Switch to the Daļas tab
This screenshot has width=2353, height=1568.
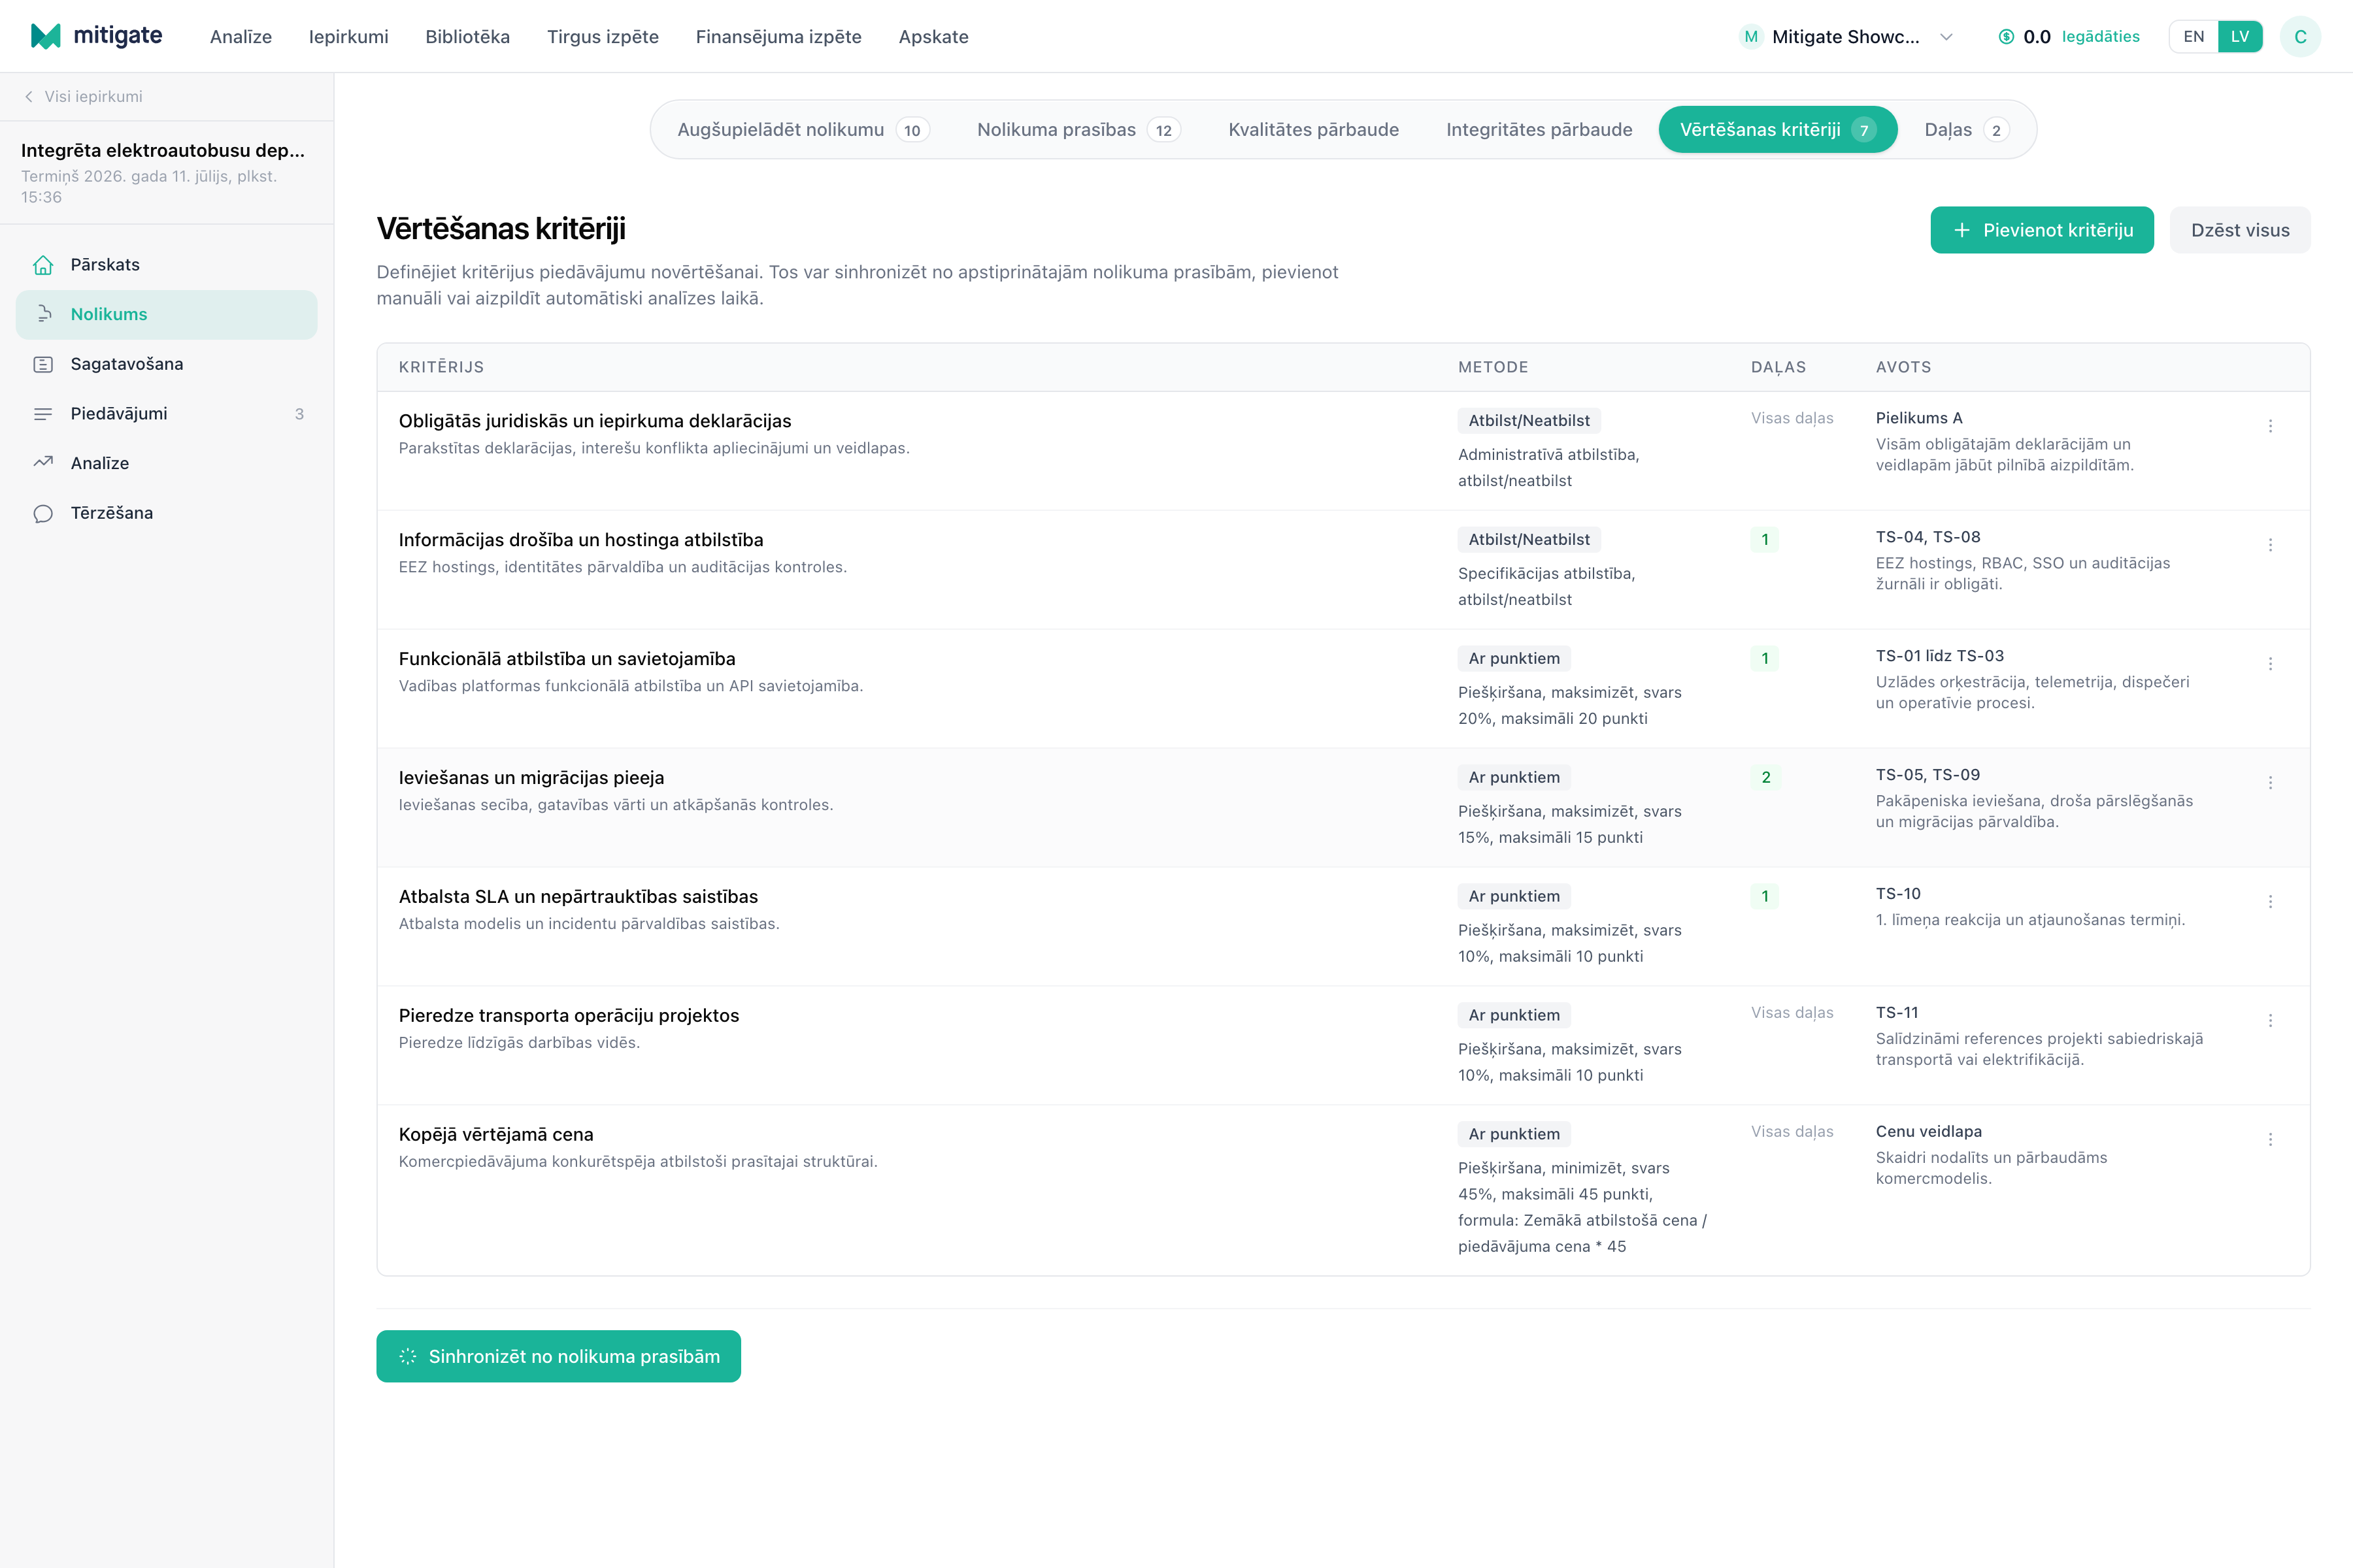(x=1966, y=130)
